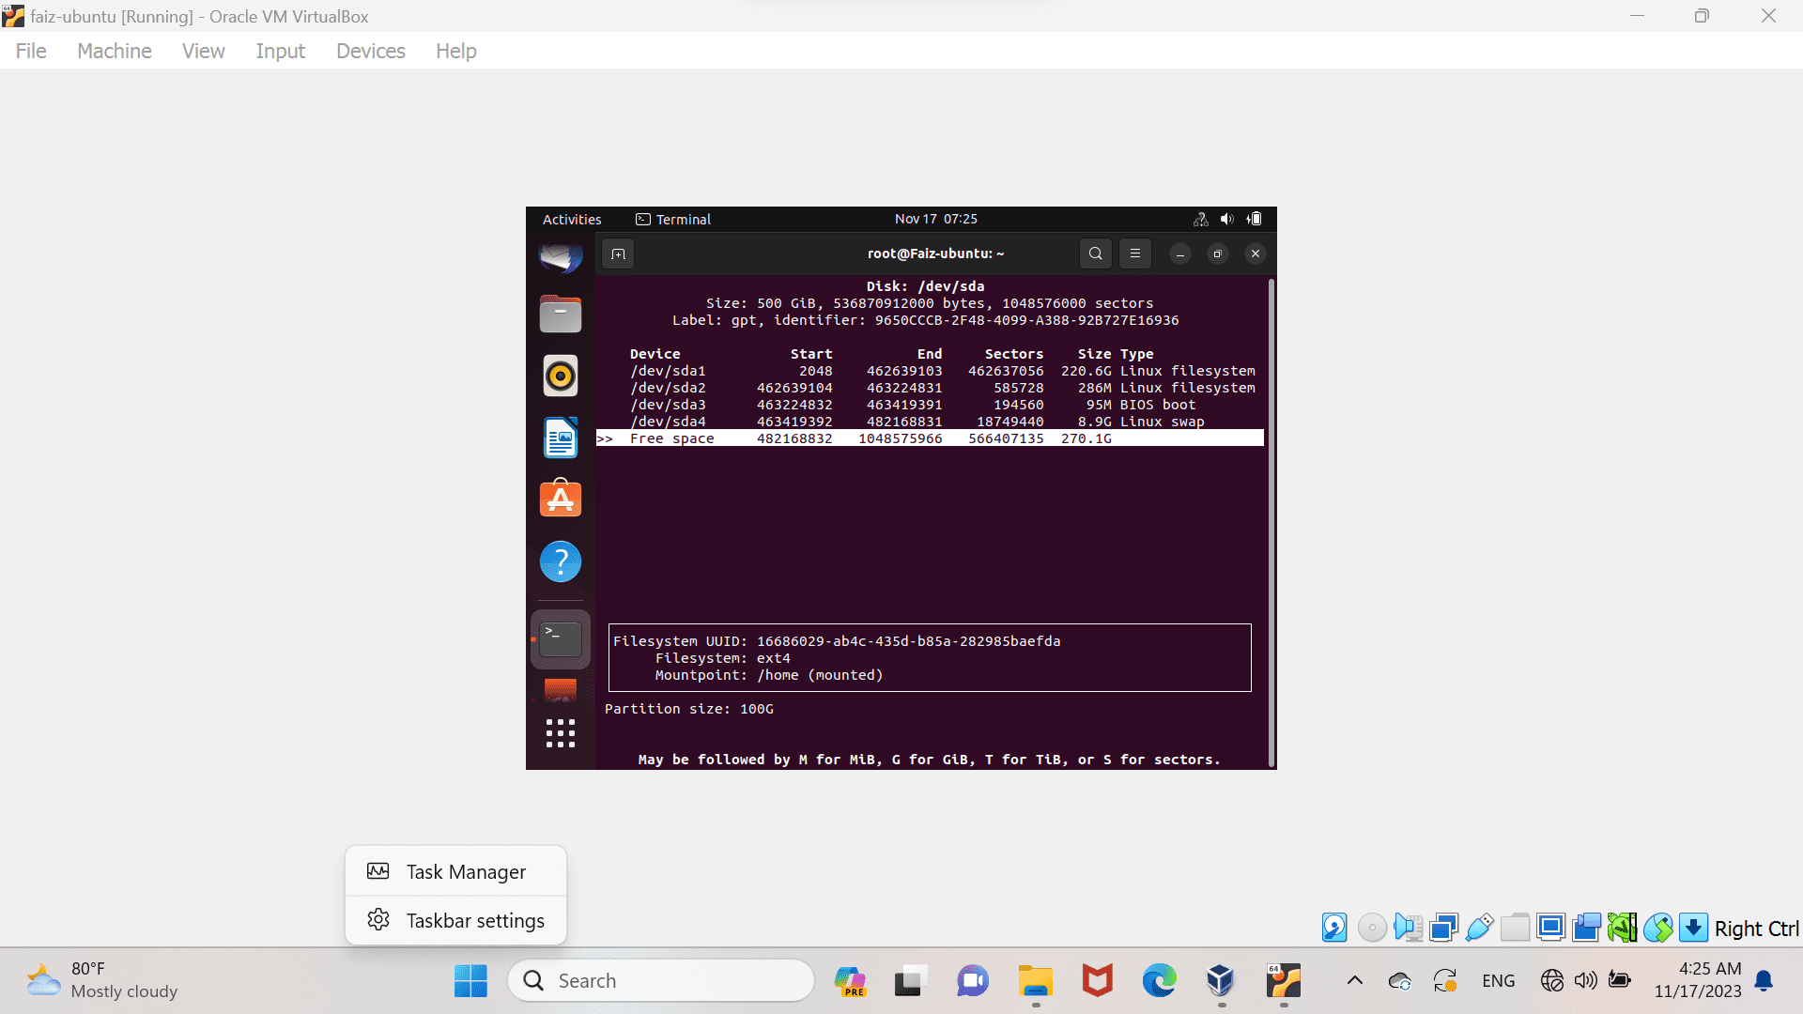Open Thunderbird mail in the Ubuntu dock

click(x=561, y=256)
